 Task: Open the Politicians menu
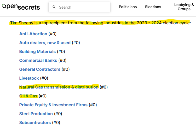(128, 7)
